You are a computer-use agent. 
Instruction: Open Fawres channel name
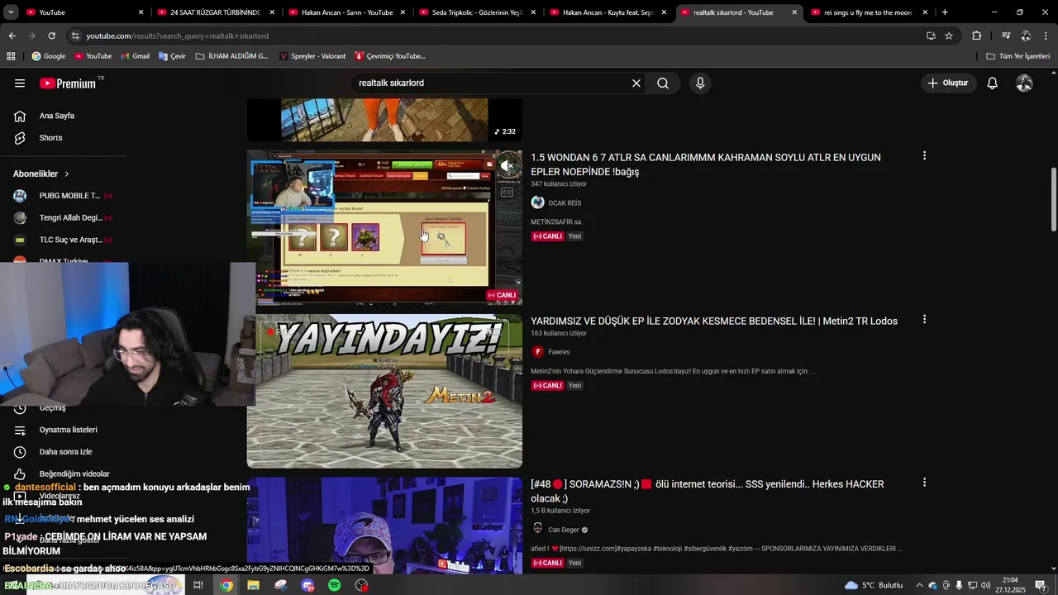pos(559,352)
